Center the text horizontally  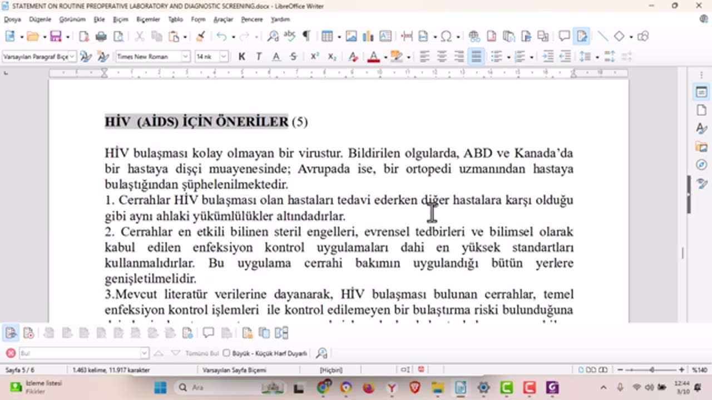(442, 57)
